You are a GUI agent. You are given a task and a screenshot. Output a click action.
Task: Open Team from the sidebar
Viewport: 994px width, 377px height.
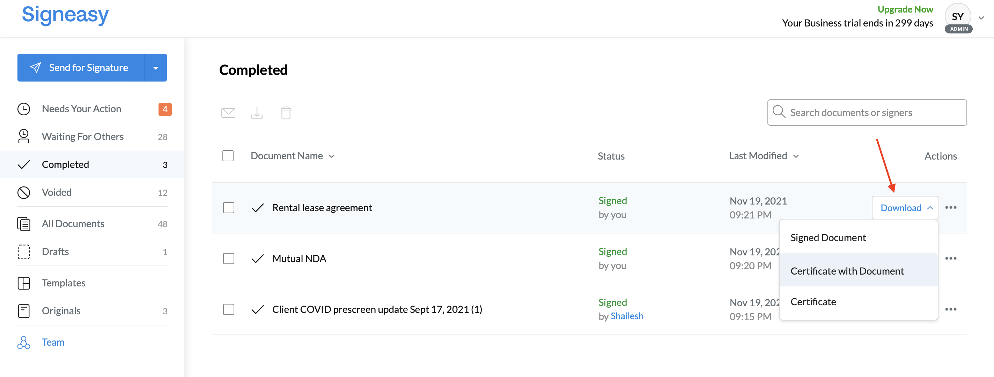click(53, 342)
